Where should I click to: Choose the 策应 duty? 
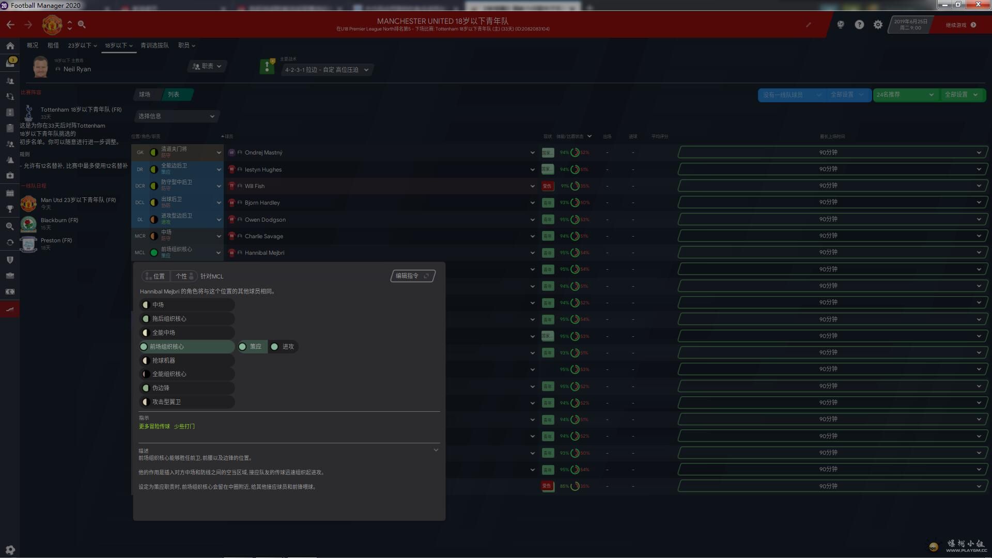tap(252, 347)
